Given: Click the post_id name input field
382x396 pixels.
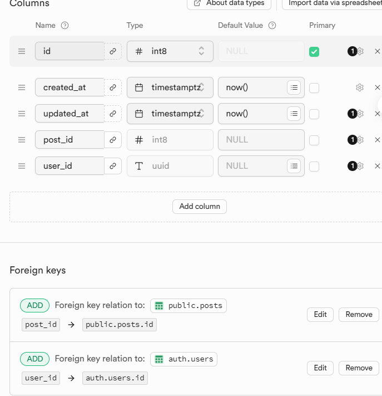Looking at the screenshot, I should [70, 140].
